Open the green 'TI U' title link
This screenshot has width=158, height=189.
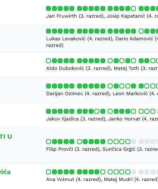click(x=6, y=137)
